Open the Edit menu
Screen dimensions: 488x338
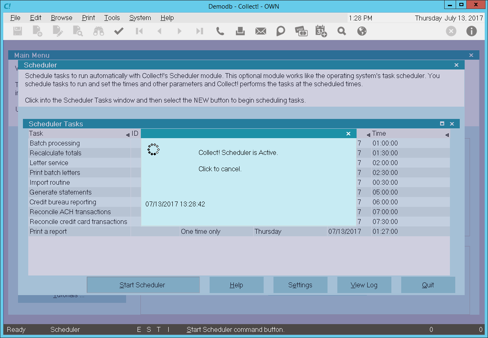pyautogui.click(x=36, y=18)
